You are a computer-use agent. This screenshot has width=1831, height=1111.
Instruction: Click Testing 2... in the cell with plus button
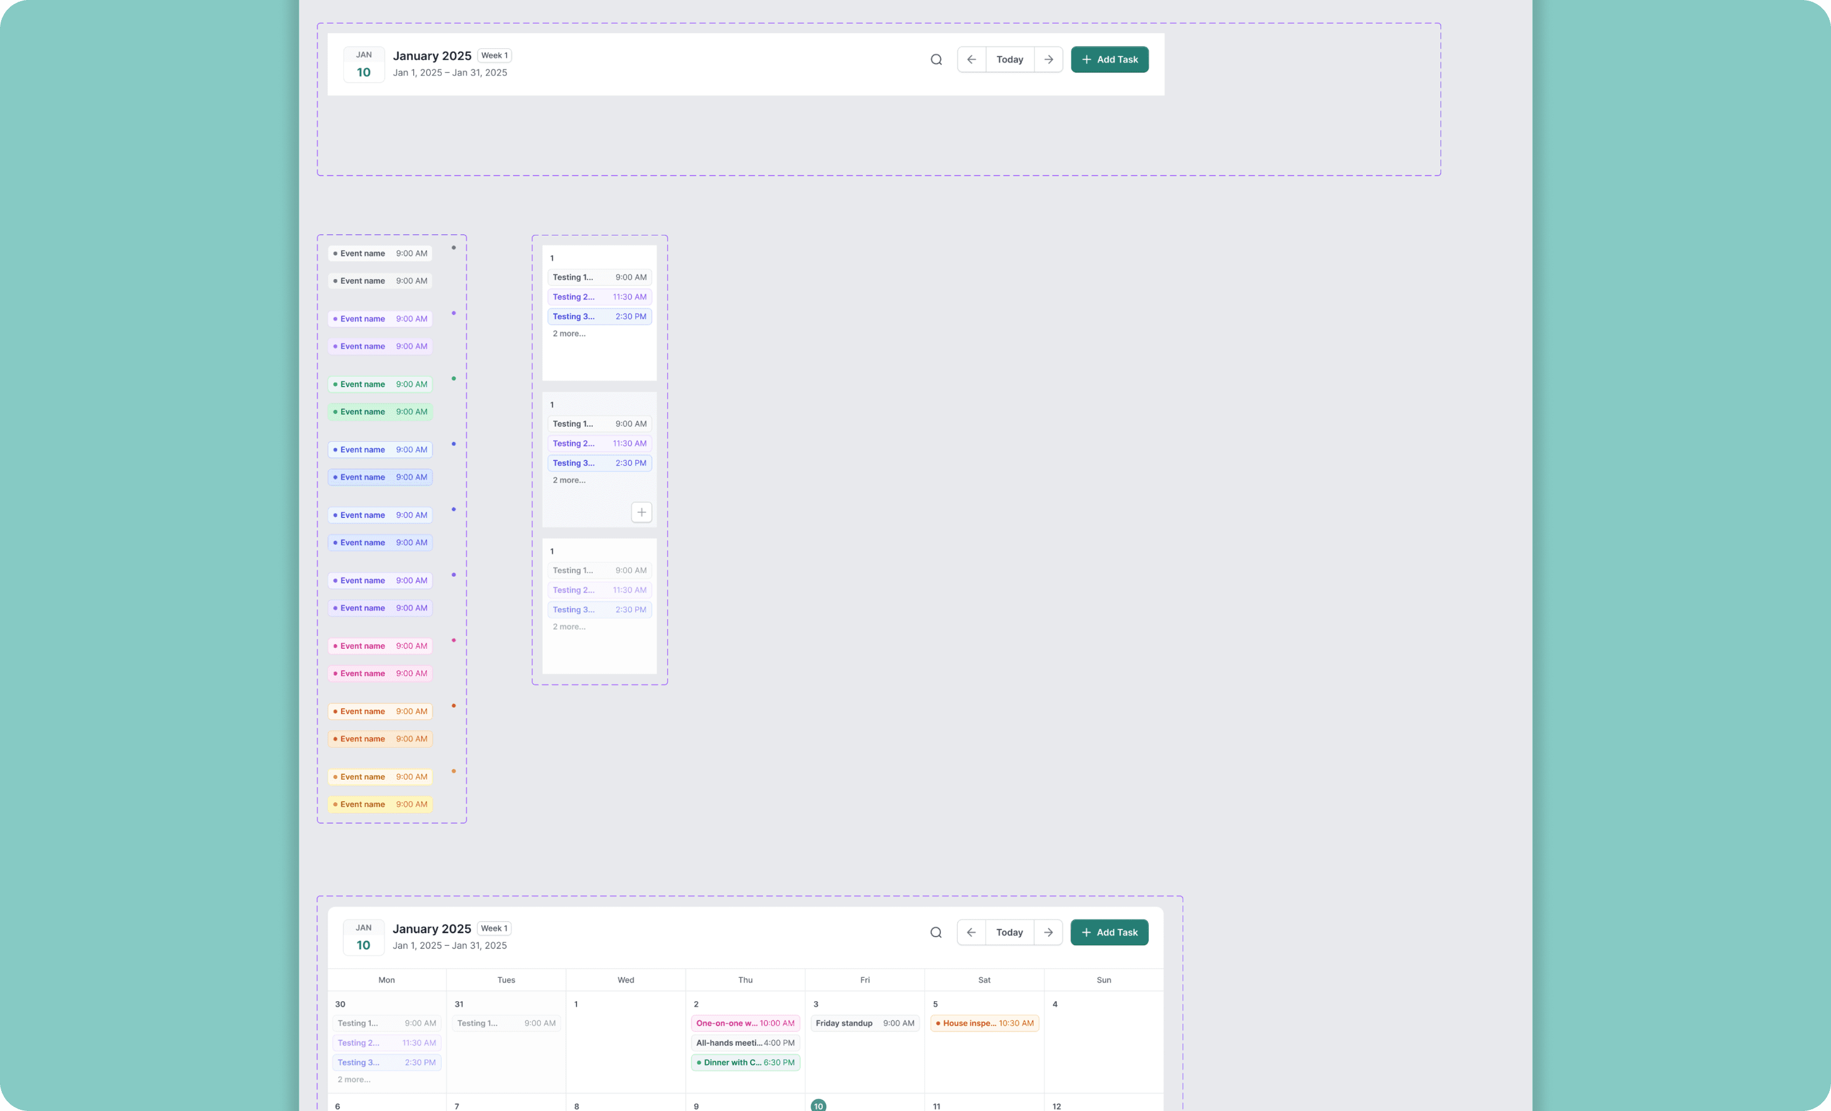coord(600,443)
